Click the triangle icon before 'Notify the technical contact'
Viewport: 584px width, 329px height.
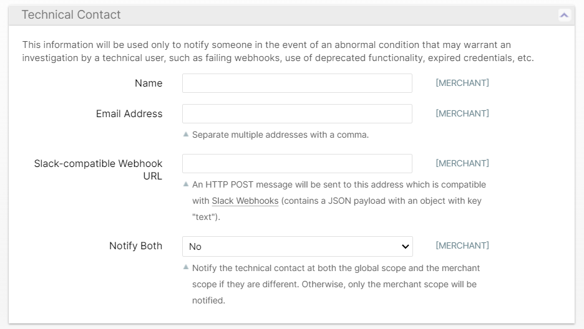(186, 267)
